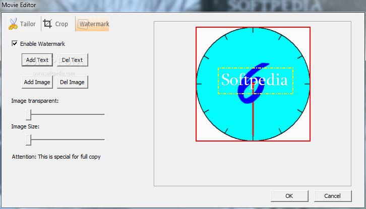
Task: Click the Add Text button
Action: (37, 60)
